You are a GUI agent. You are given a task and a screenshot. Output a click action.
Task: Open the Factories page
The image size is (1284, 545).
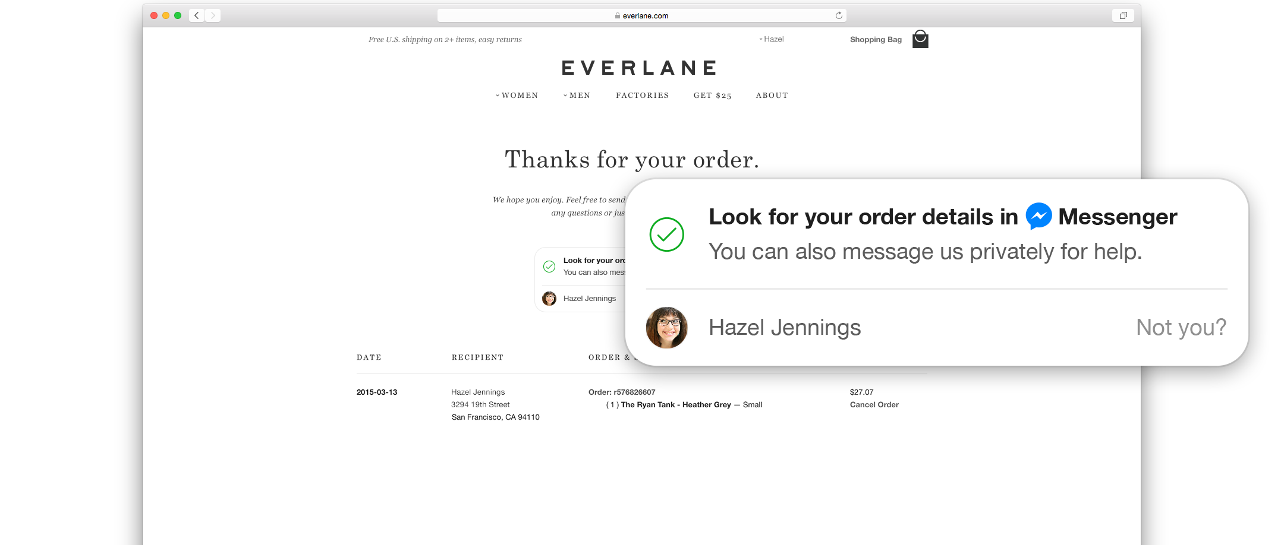pos(643,96)
